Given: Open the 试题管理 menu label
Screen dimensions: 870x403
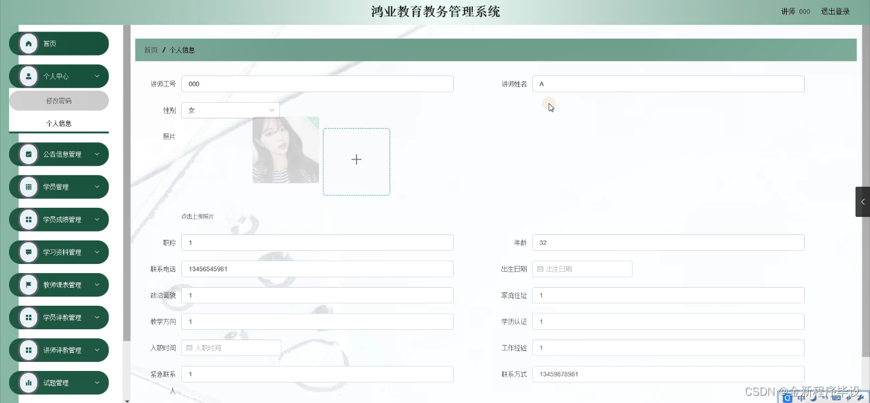Looking at the screenshot, I should tap(56, 382).
